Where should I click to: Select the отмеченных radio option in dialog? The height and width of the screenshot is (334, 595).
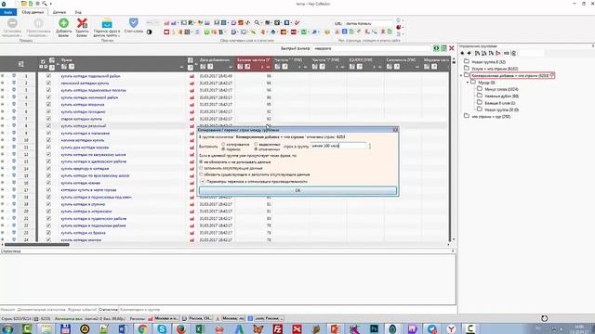[x=257, y=149]
